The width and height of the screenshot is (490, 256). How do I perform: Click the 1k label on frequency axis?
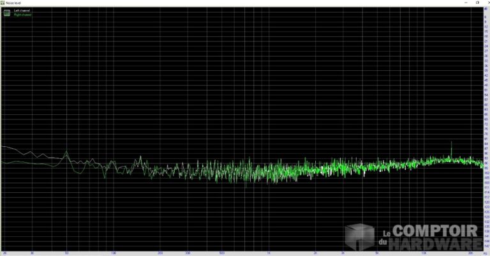pyautogui.click(x=269, y=253)
